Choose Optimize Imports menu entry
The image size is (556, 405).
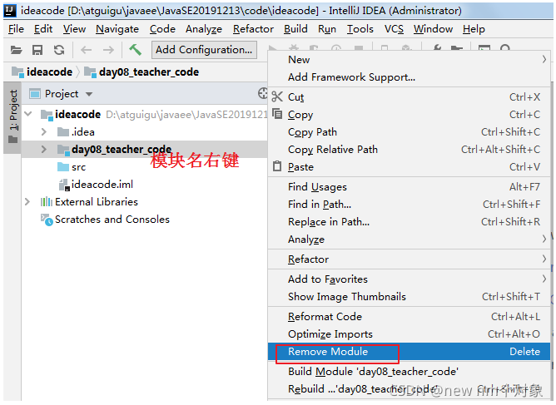[x=409, y=334]
